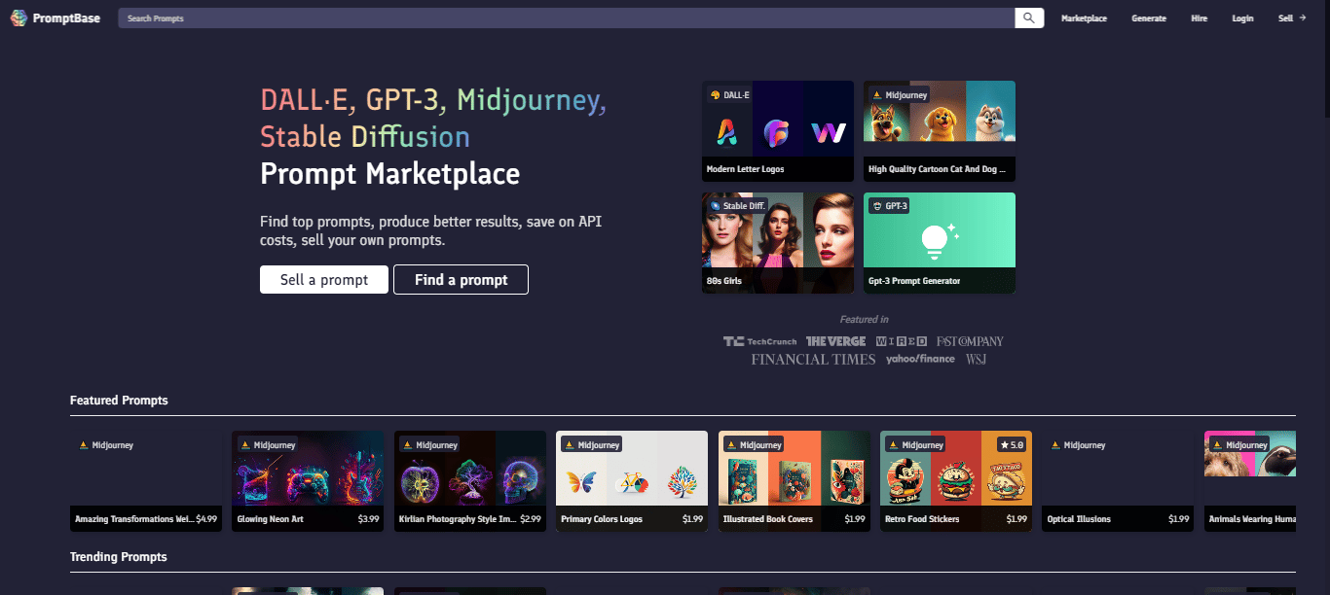Click the Midjourney sail icon on the dog card

(x=879, y=94)
